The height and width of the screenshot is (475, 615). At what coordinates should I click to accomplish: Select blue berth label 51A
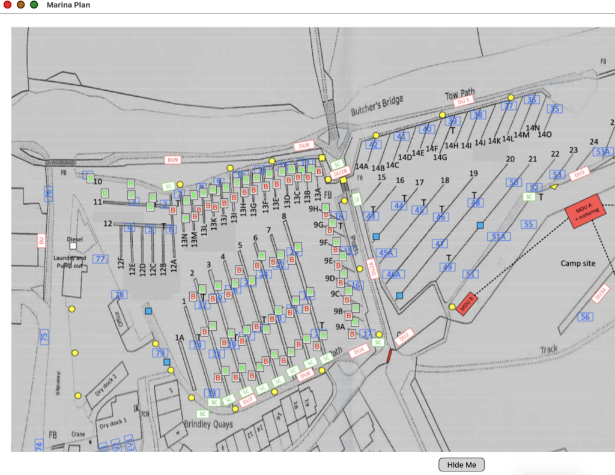pyautogui.click(x=500, y=237)
